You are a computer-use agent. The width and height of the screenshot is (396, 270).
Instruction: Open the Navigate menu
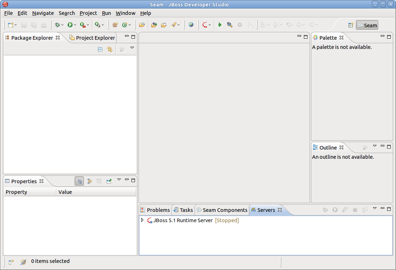[x=43, y=13]
